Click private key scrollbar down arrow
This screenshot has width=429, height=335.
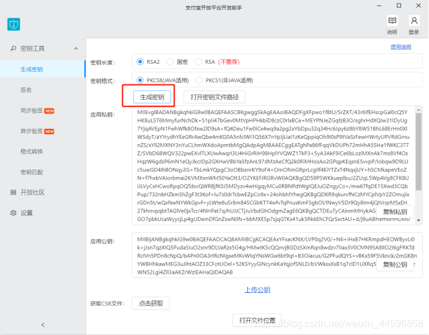[x=418, y=220]
